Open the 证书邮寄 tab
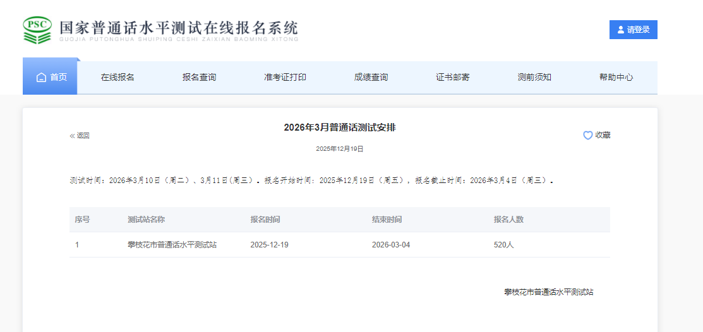The image size is (703, 332). [x=452, y=77]
